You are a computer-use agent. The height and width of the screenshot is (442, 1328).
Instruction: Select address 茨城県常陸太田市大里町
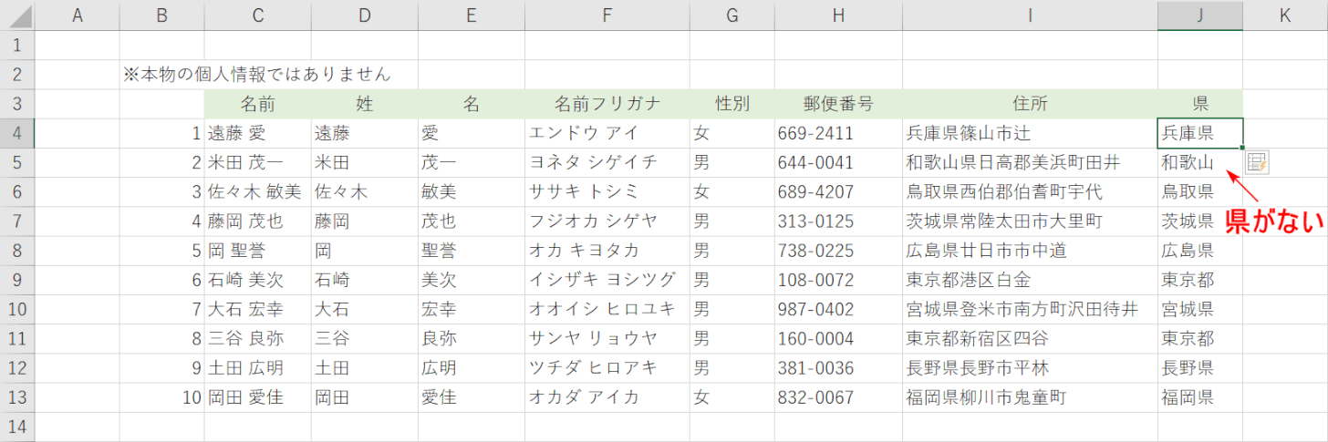tap(1030, 221)
